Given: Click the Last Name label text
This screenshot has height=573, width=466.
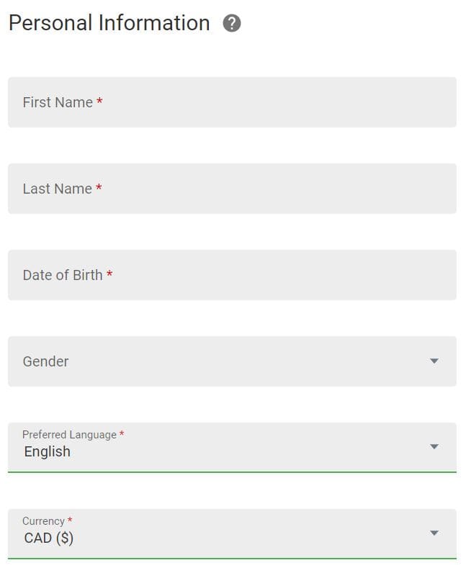Looking at the screenshot, I should (x=58, y=189).
